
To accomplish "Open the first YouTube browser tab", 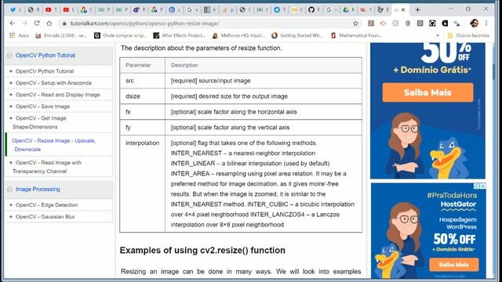I will (x=50, y=10).
